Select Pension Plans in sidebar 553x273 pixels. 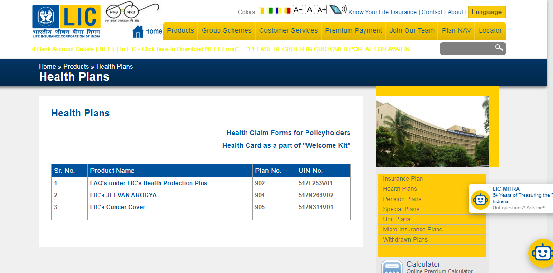click(432, 199)
